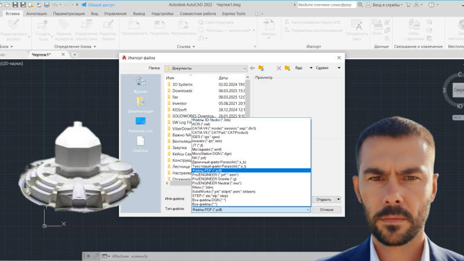The height and width of the screenshot is (261, 464).
Task: Select STEP (*.ste;*.stp;*.step) format option
Action: click(x=210, y=196)
